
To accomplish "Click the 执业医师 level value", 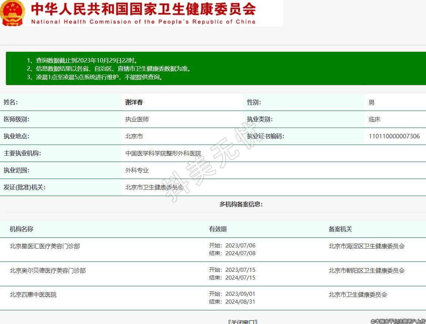I will 137,119.
